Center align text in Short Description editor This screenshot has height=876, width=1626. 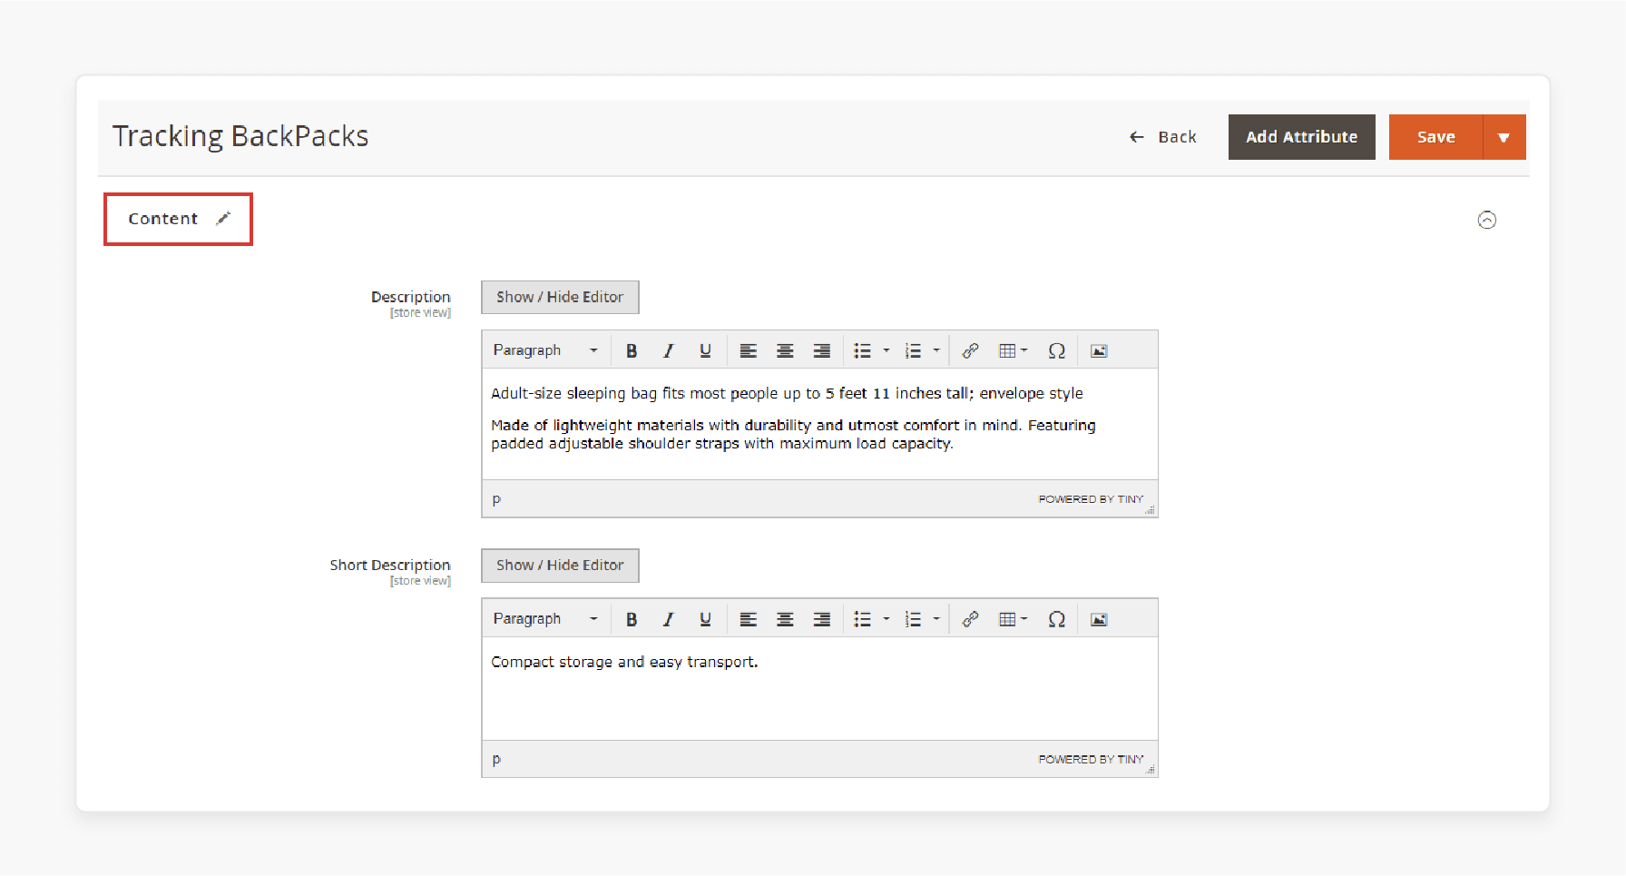785,619
